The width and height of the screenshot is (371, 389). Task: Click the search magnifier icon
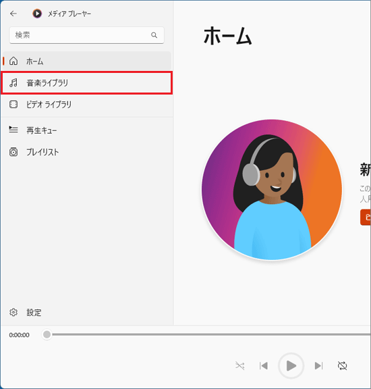(x=154, y=35)
